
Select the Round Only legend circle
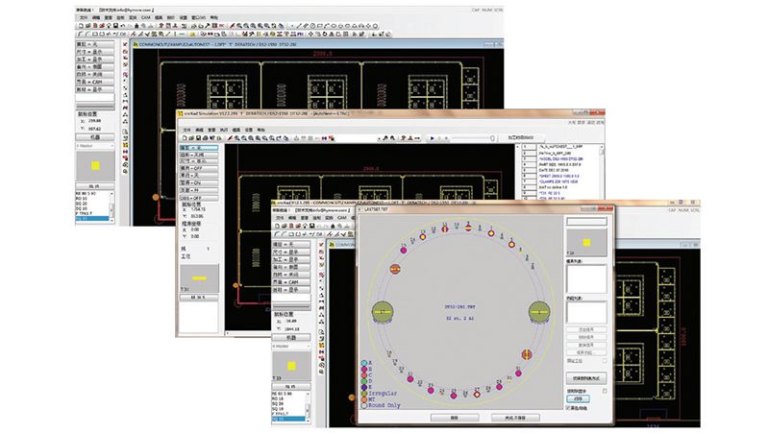[x=363, y=407]
